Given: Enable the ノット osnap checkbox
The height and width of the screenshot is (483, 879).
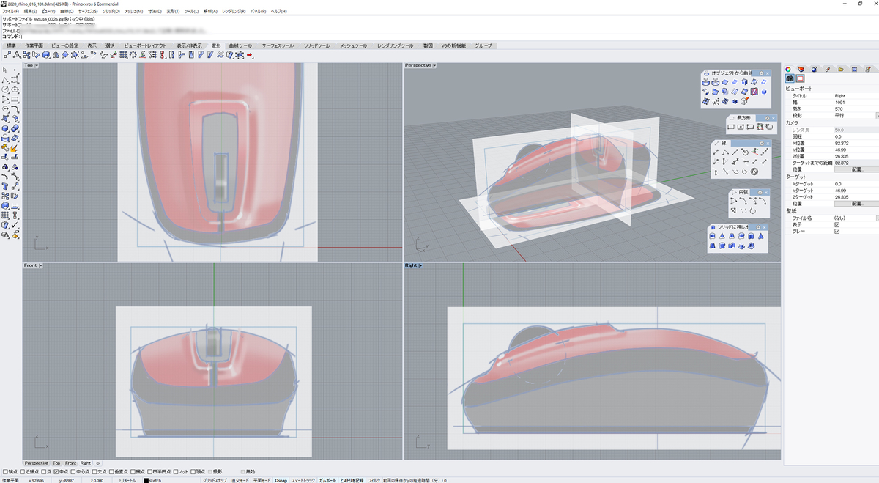Looking at the screenshot, I should click(x=174, y=471).
